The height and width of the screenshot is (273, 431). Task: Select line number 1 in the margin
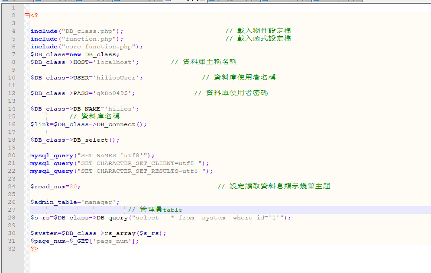(x=13, y=8)
